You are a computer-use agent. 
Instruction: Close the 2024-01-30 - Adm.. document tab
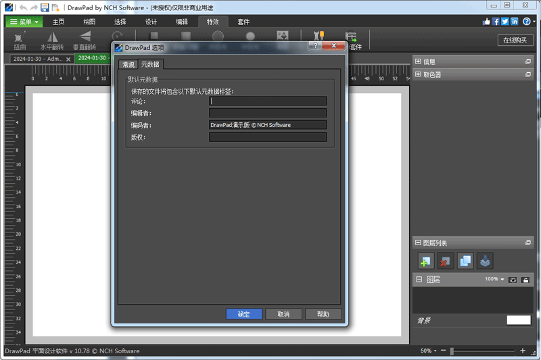click(68, 59)
